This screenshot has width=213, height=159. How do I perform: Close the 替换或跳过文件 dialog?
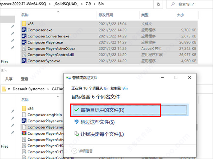coord(189,78)
